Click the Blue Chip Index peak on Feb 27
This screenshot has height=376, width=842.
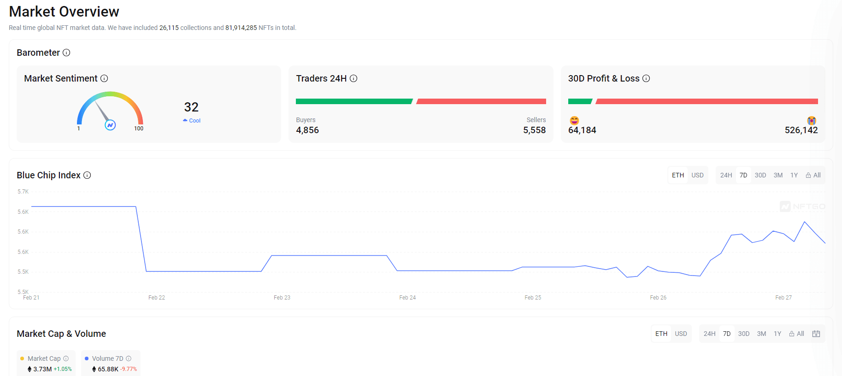coord(805,222)
